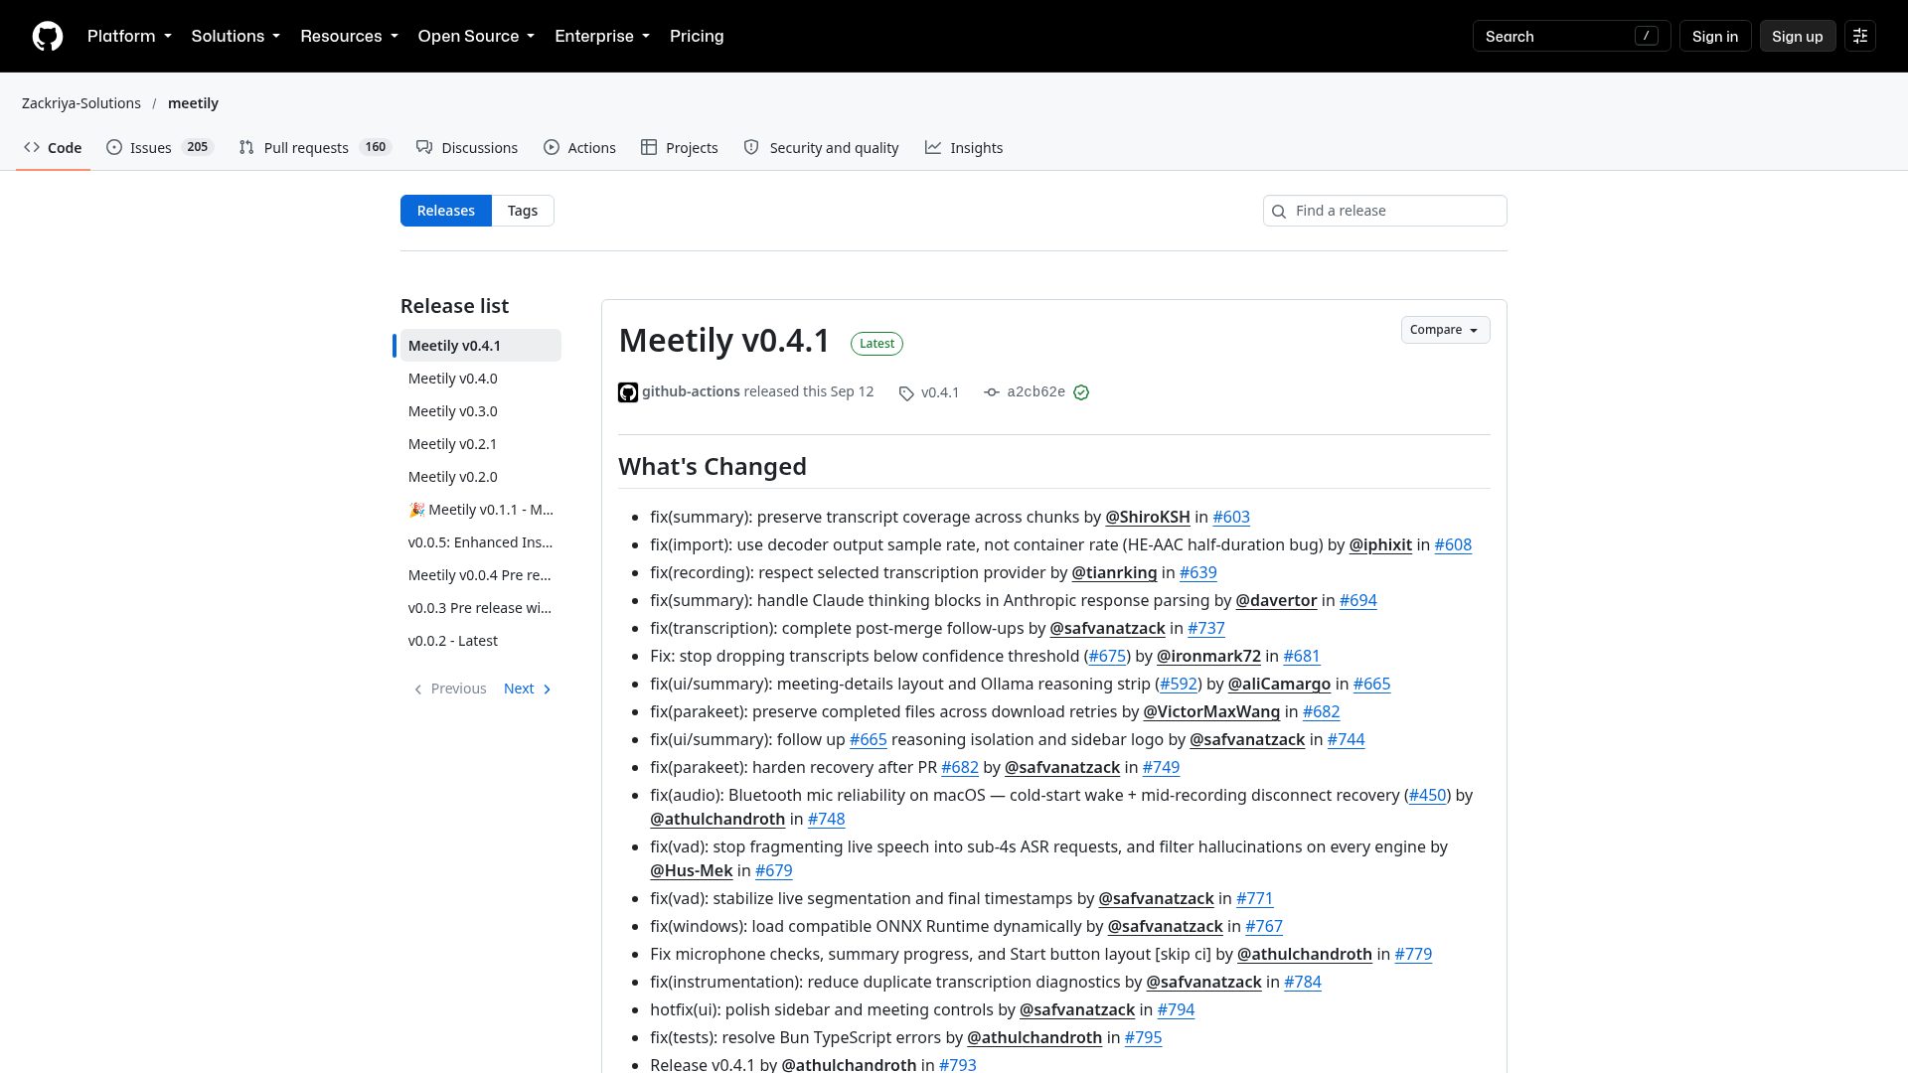
Task: Open @ironmark72 user profile link
Action: tap(1208, 656)
